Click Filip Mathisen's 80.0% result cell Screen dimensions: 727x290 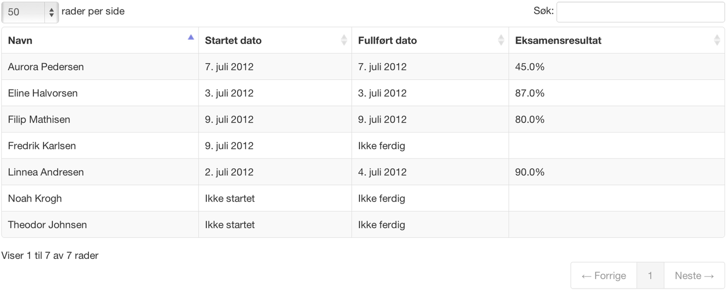click(x=617, y=119)
